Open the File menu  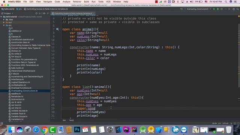[25, 1]
